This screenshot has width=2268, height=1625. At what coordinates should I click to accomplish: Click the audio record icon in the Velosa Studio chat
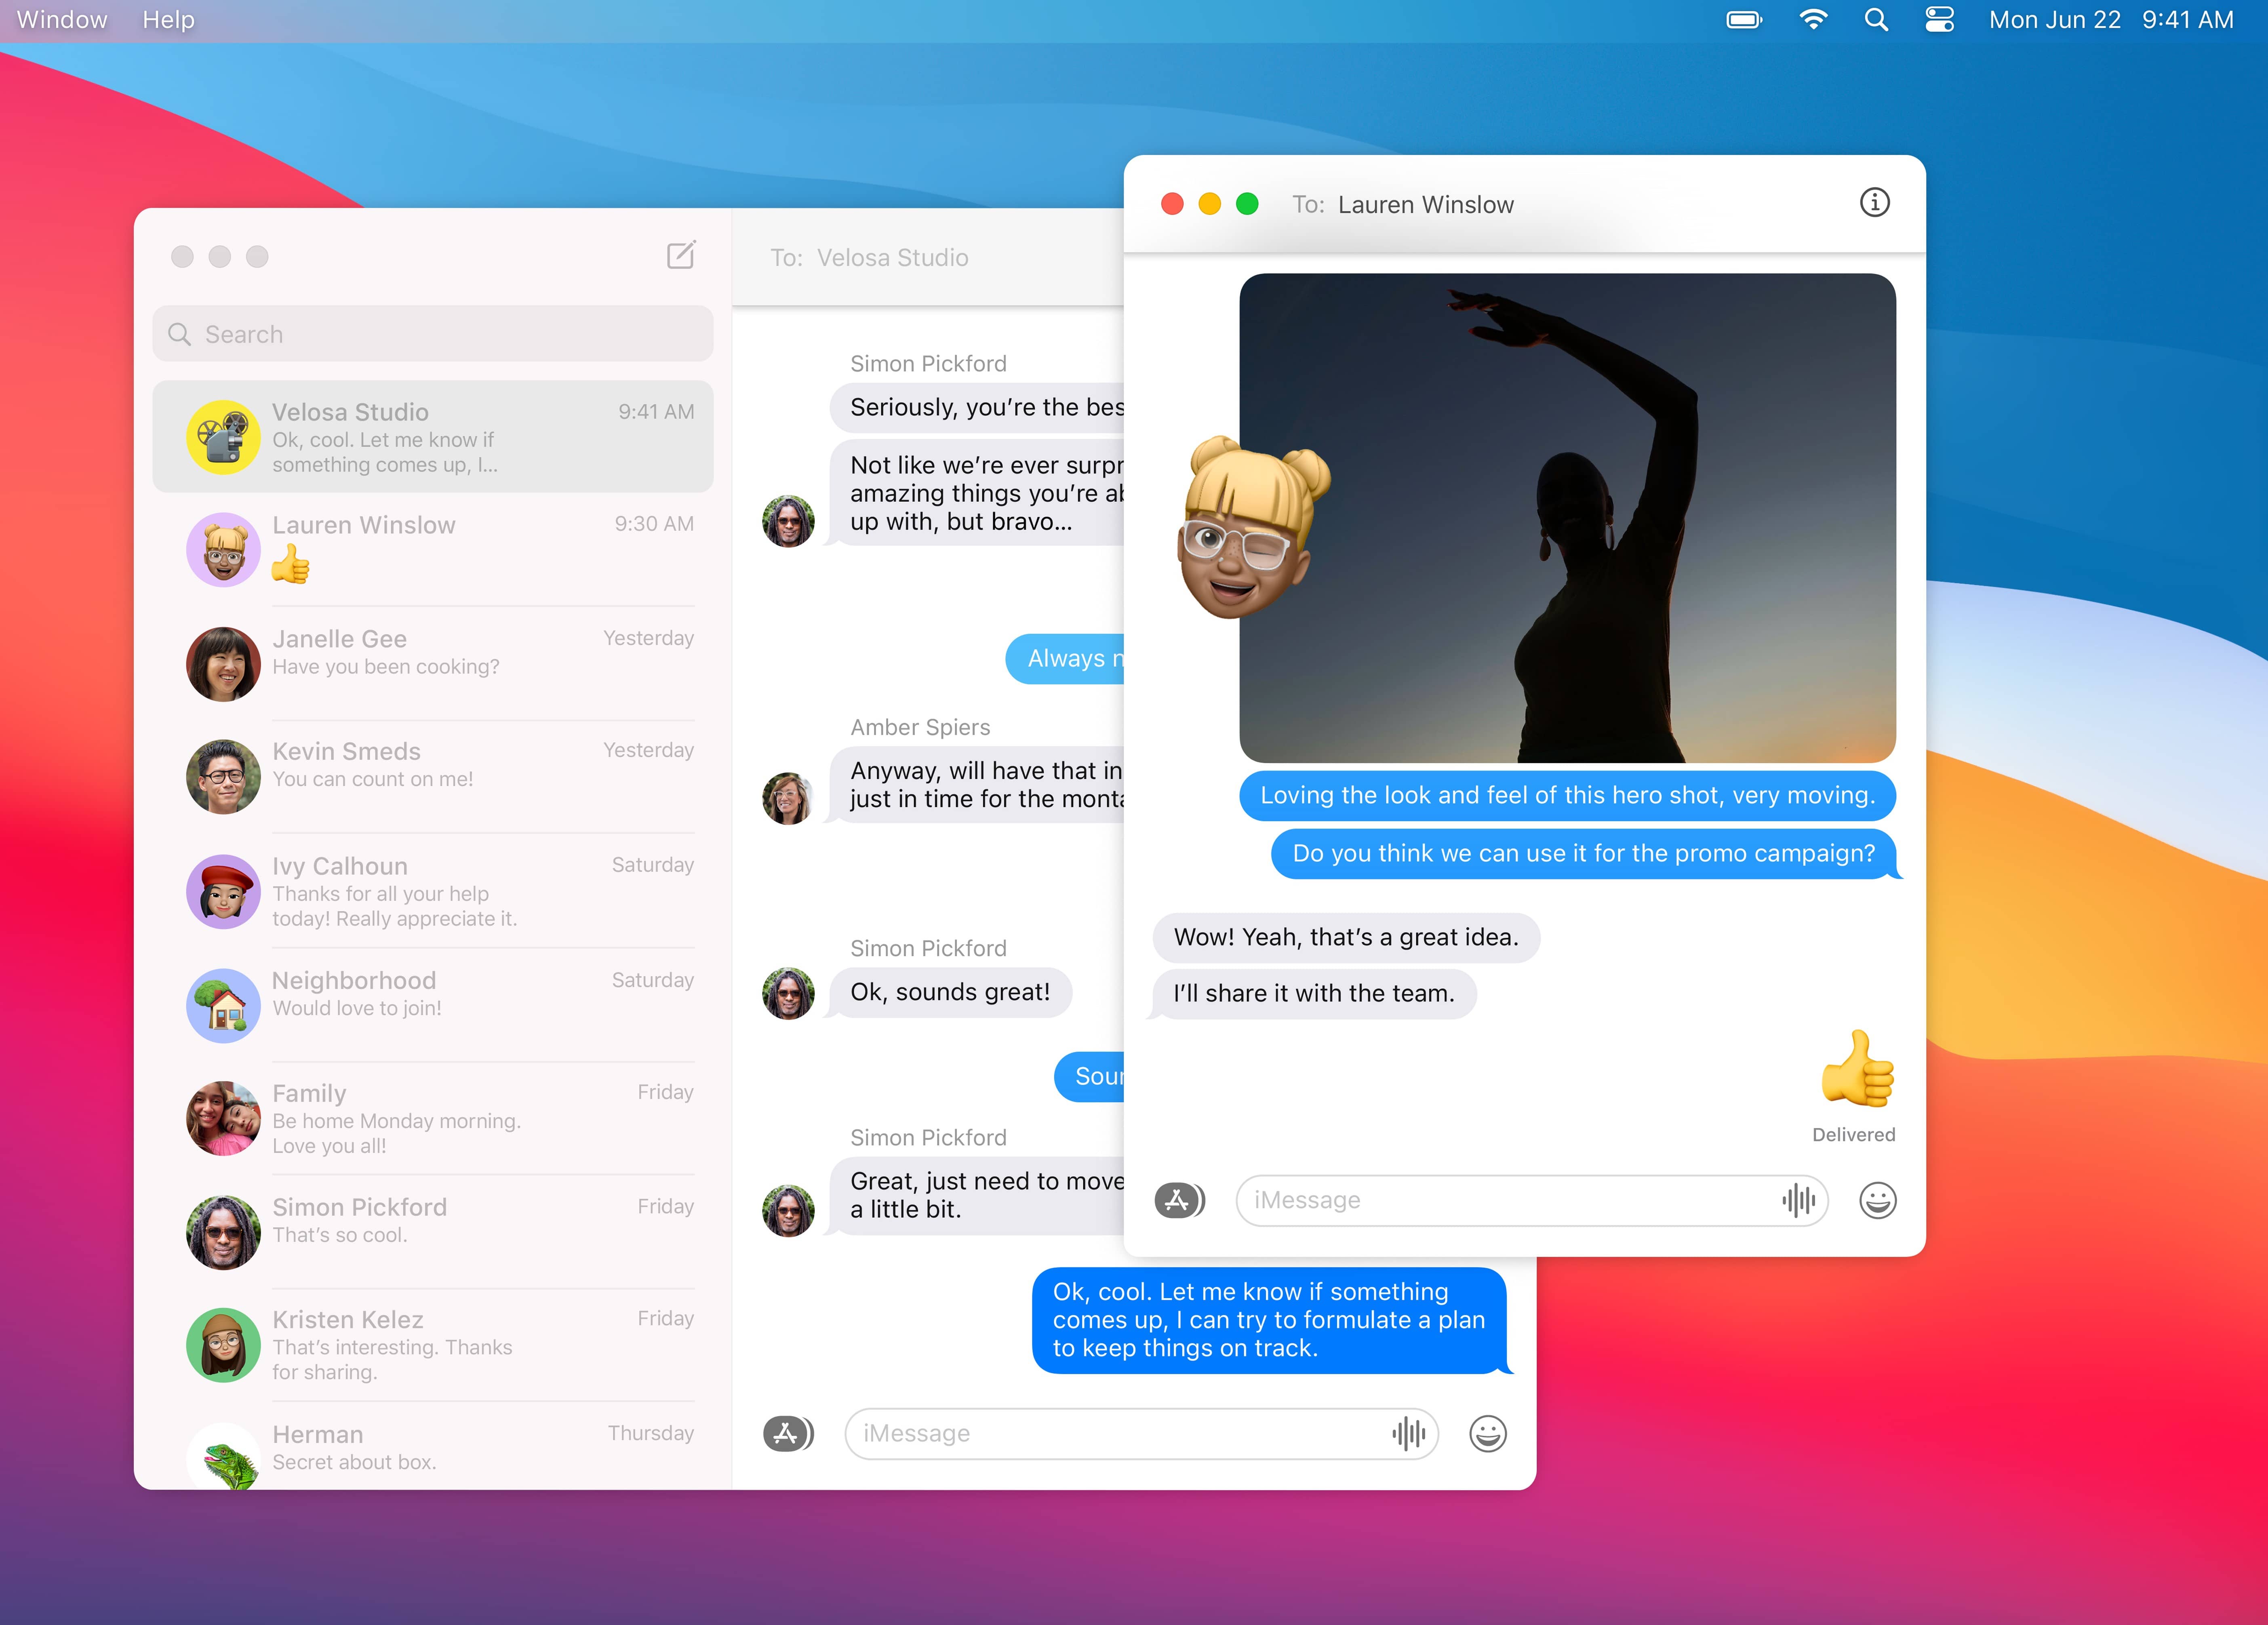(x=1408, y=1433)
